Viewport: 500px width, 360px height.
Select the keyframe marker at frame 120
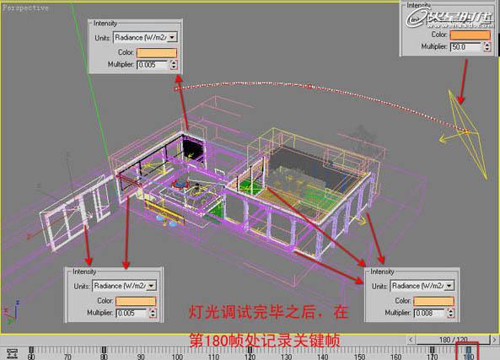250,350
